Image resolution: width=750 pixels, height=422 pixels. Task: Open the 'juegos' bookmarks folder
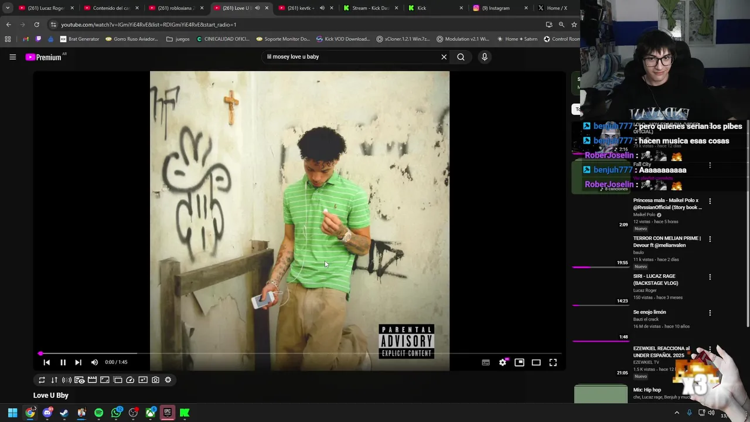point(178,39)
